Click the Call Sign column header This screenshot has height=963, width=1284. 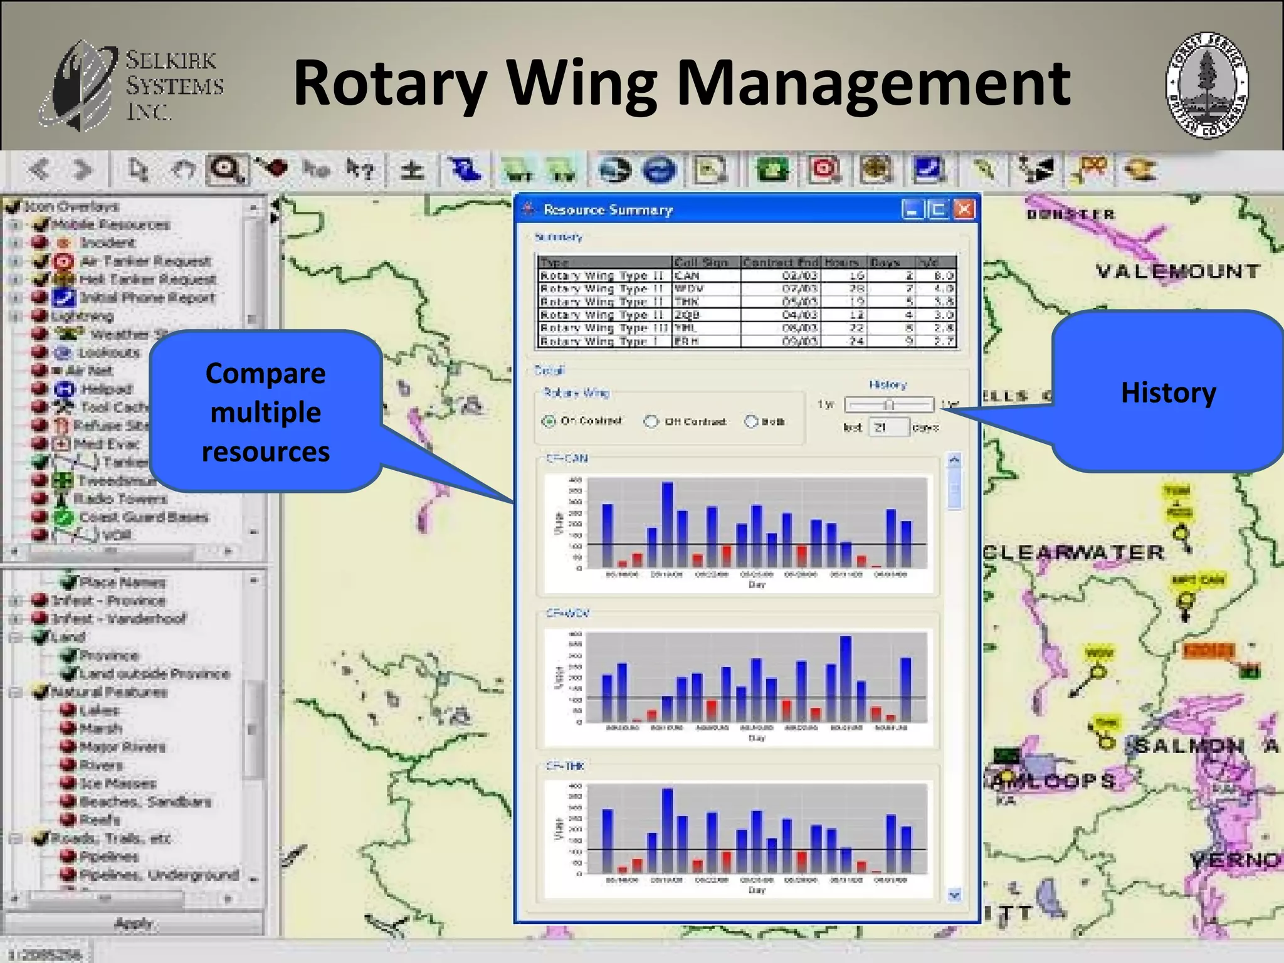pos(706,262)
